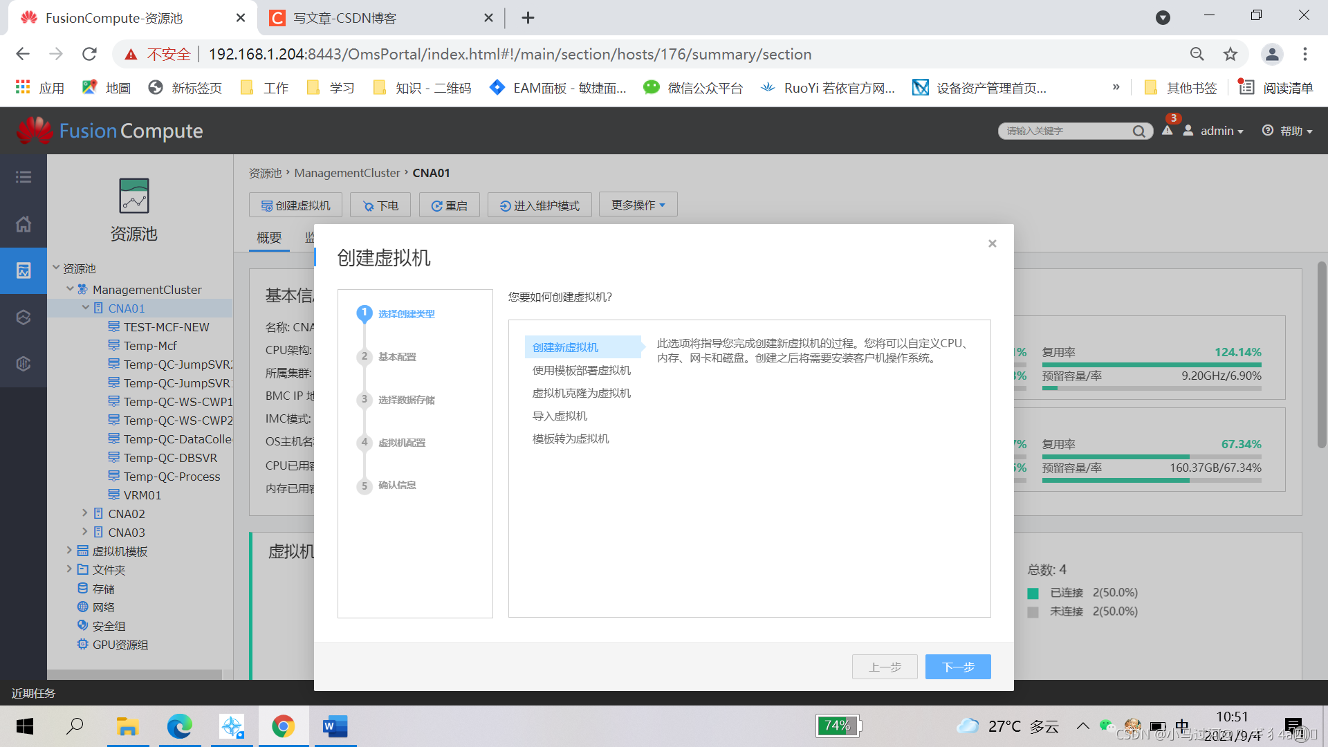Open the hexagon service sidebar icon
The height and width of the screenshot is (747, 1328).
tap(23, 317)
